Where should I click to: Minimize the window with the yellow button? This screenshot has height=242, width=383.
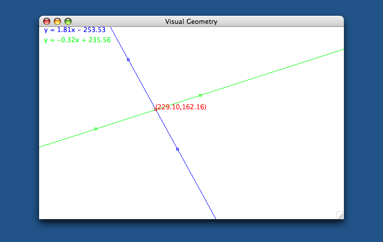[x=57, y=21]
